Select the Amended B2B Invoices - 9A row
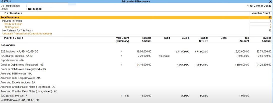 [16, 74]
